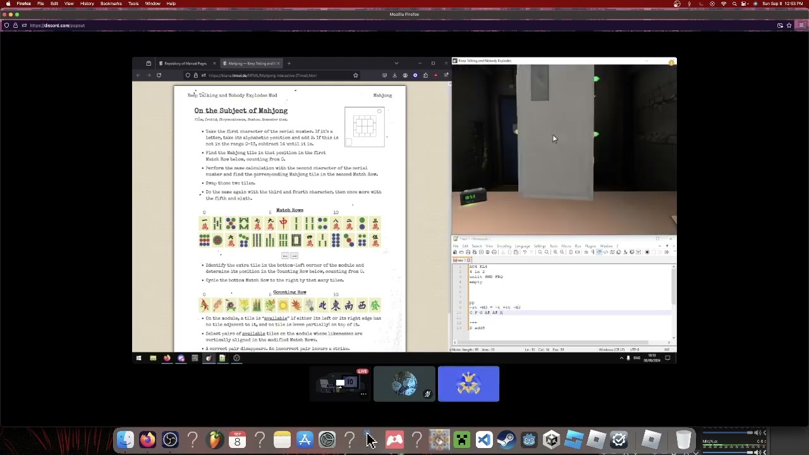Viewport: 809px width, 455px height.
Task: Open the History menu
Action: 87,4
